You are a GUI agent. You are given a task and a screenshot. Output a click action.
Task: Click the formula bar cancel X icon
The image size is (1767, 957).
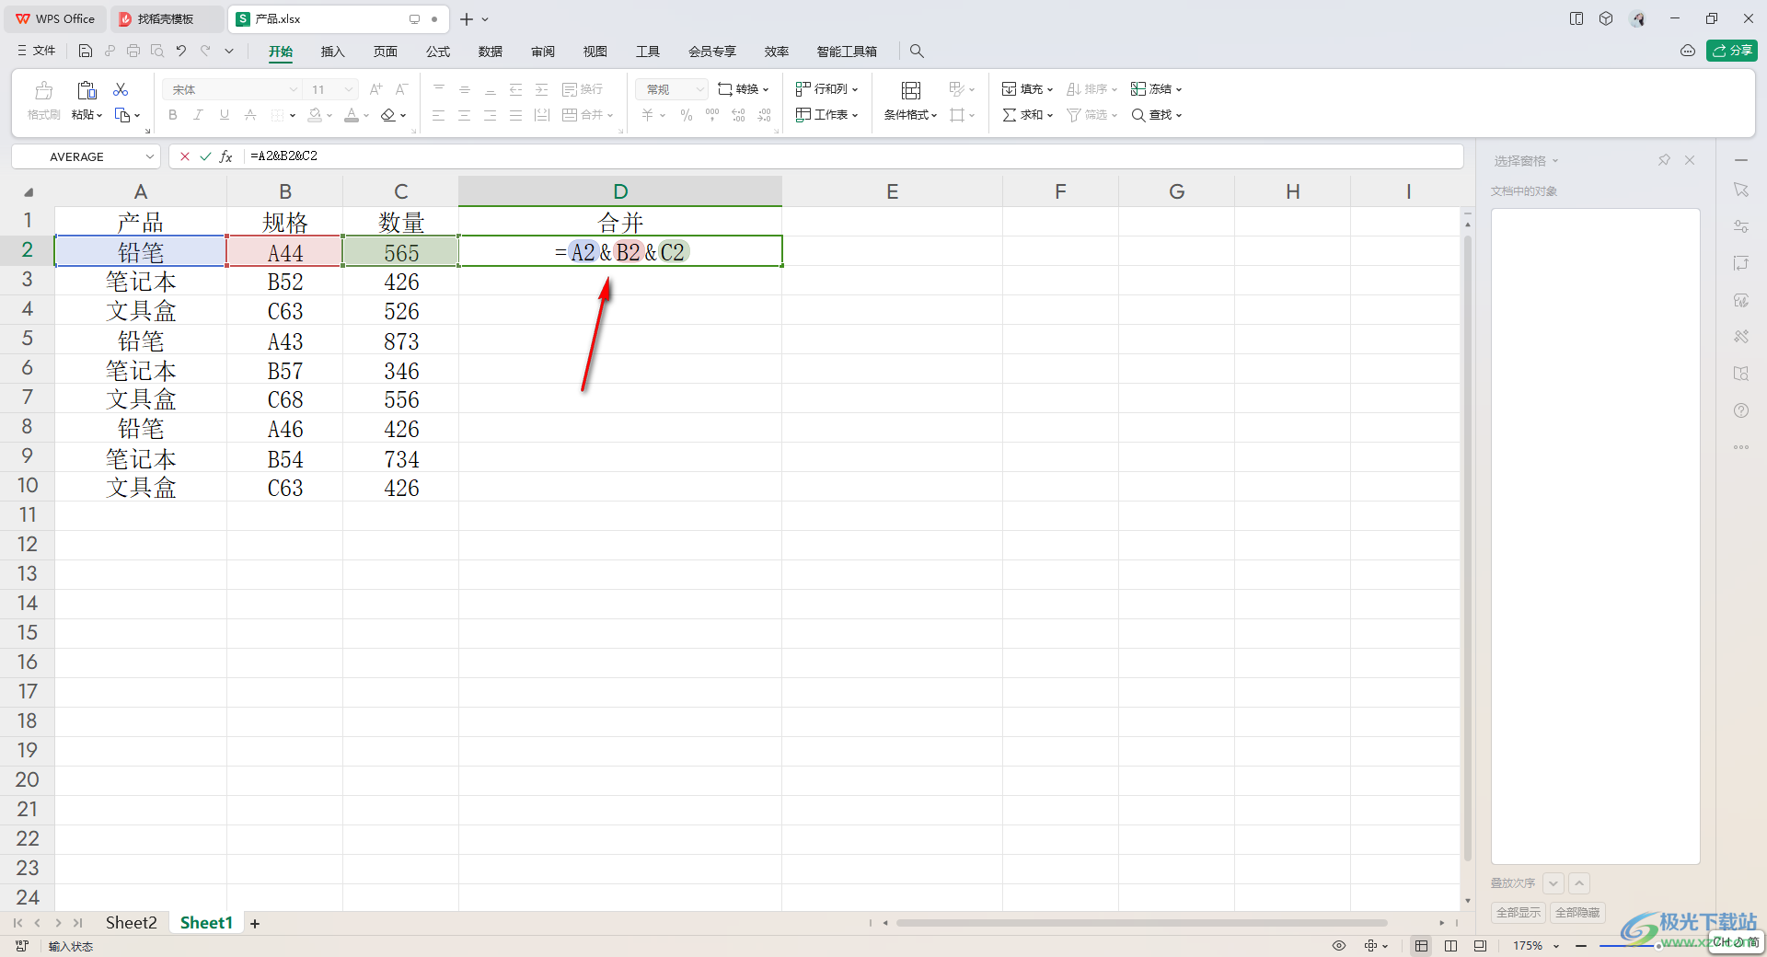tap(185, 156)
